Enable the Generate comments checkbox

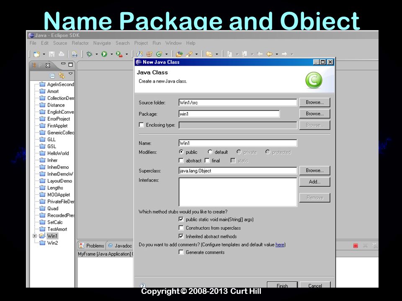pos(181,252)
